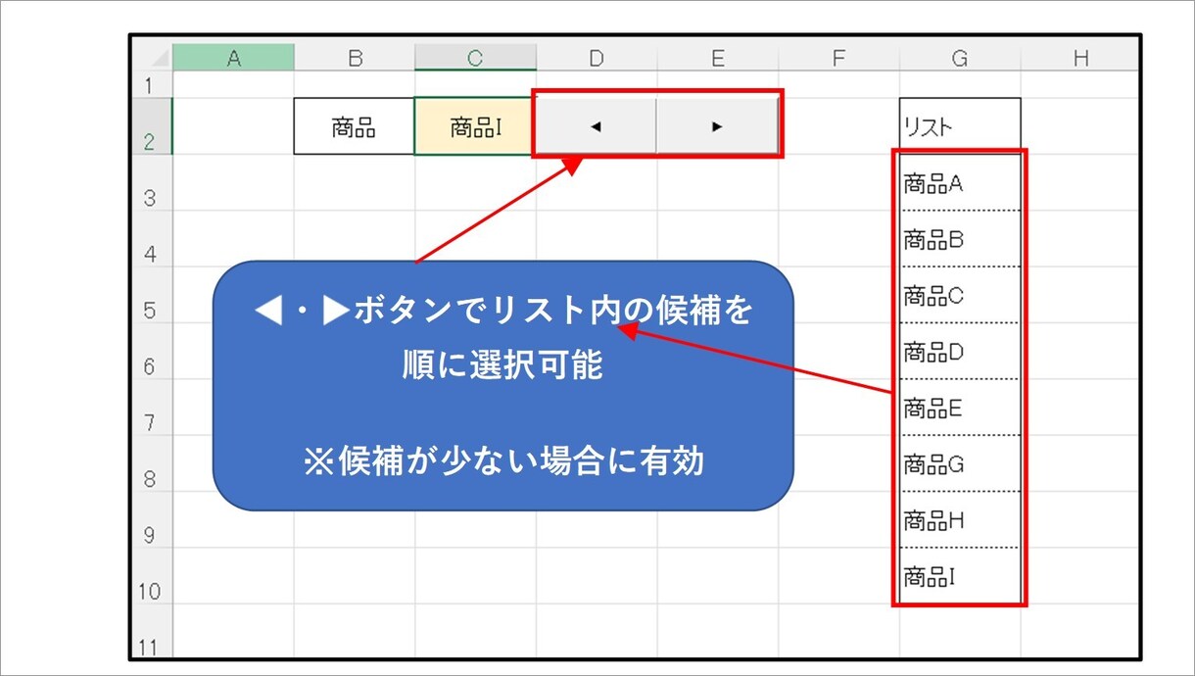
Task: Select list cell 商品C
Action: [x=960, y=295]
